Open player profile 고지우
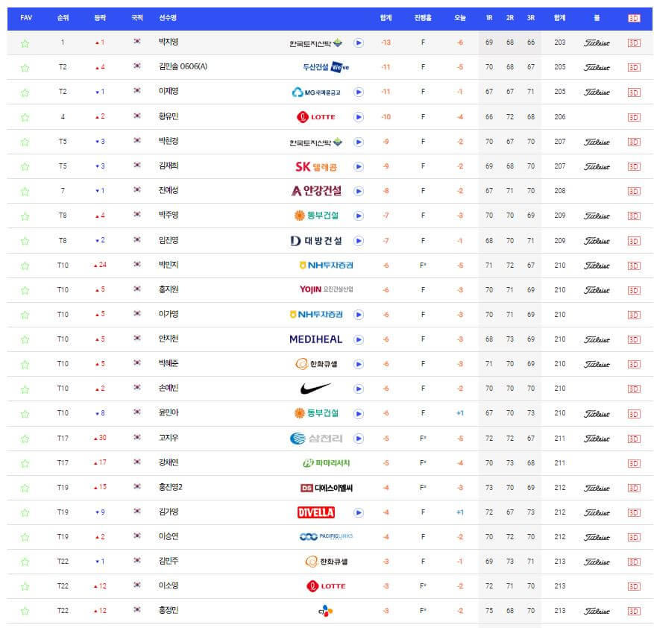The height and width of the screenshot is (628, 654). coord(169,438)
